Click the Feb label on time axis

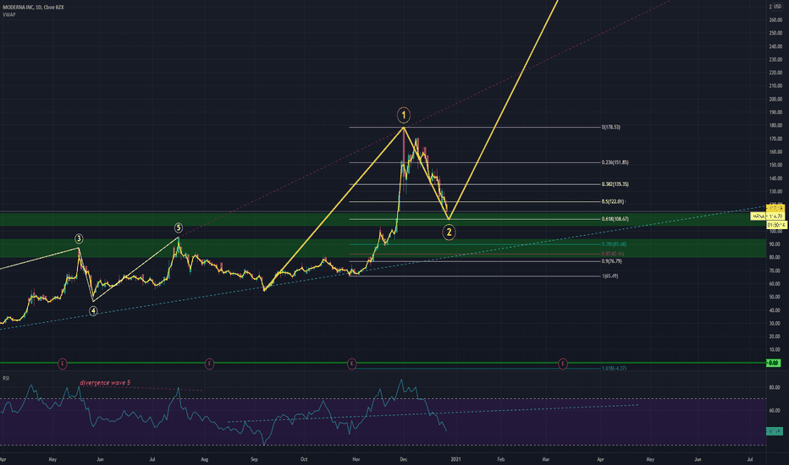pyautogui.click(x=500, y=459)
